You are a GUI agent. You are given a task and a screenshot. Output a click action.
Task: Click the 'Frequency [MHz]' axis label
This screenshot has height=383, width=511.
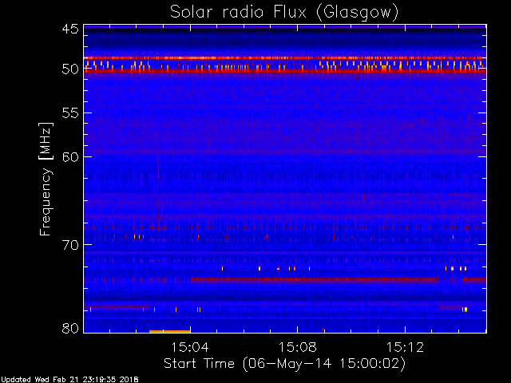46,179
